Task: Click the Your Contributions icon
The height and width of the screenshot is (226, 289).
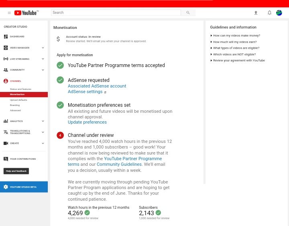Action: [6, 159]
